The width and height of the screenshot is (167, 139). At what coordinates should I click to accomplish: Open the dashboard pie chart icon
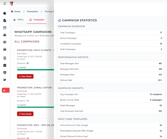point(5,13)
